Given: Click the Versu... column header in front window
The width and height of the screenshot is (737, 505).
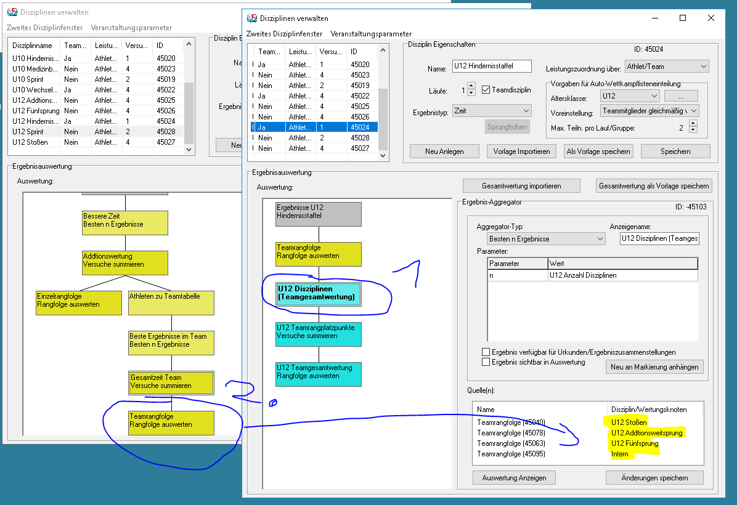Looking at the screenshot, I should pos(332,52).
